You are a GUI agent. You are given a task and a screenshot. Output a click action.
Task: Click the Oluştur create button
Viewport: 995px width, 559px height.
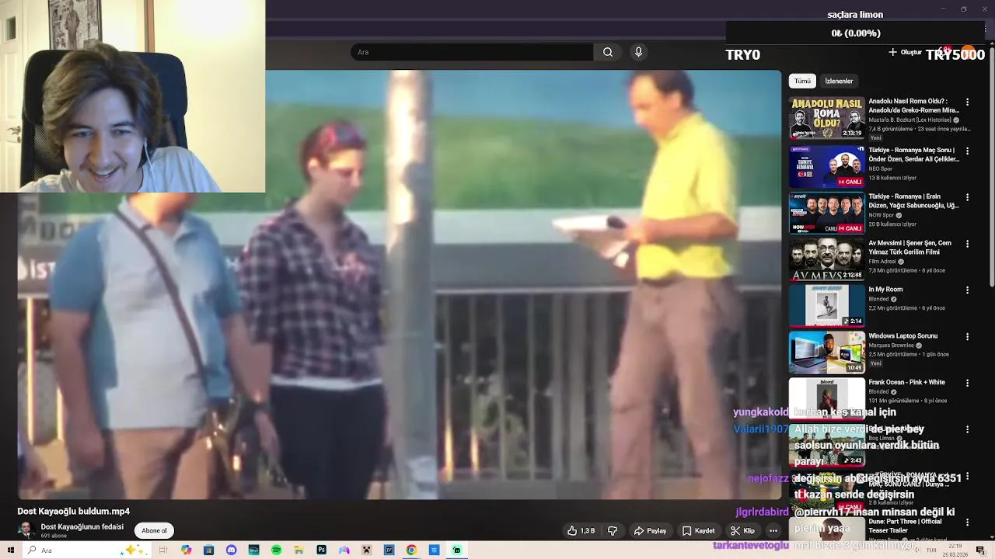(x=906, y=52)
